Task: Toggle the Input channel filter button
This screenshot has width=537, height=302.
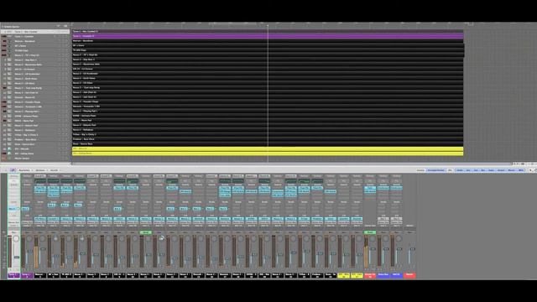Action: (492, 170)
